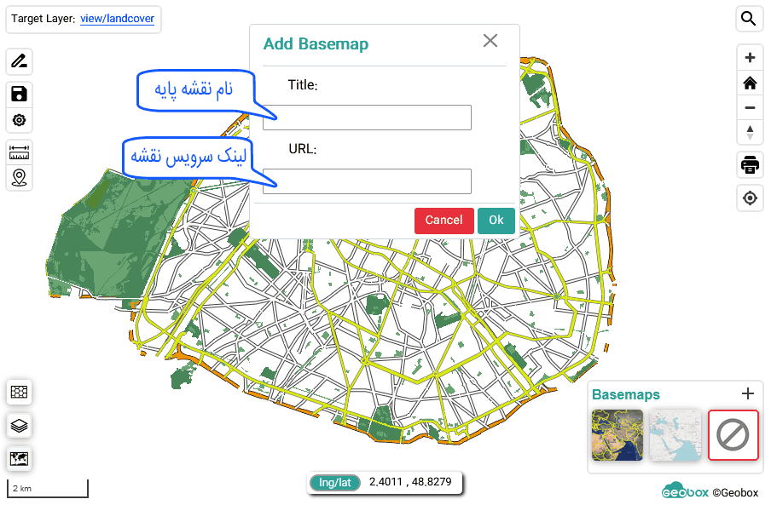This screenshot has width=771, height=505.
Task: Click the print map icon
Action: (750, 165)
